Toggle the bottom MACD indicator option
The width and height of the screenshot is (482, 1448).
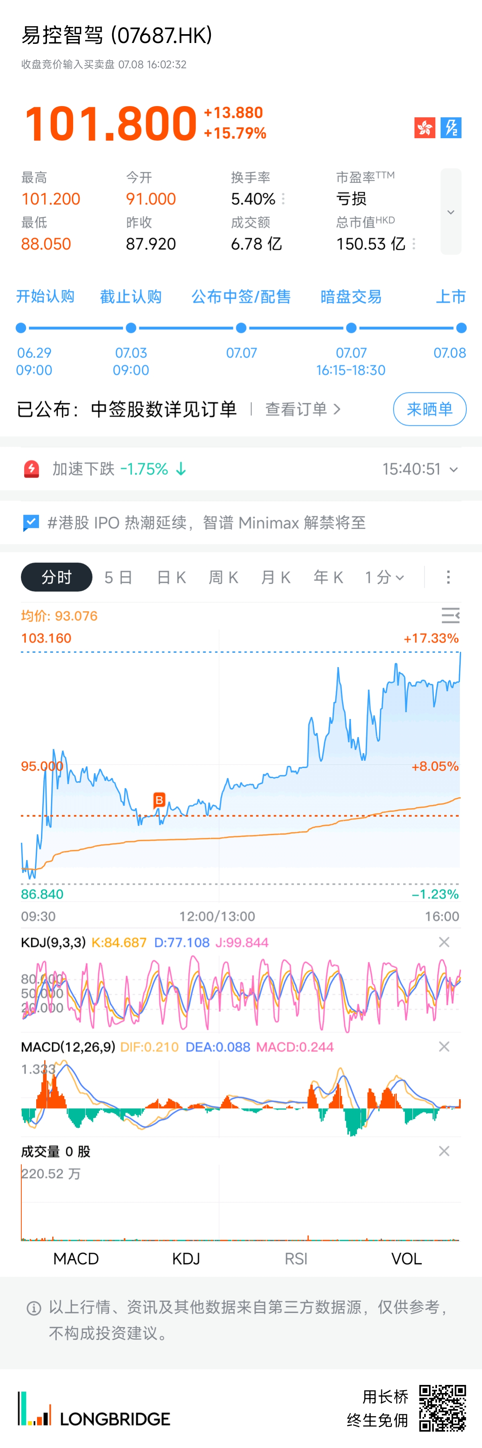pos(76,1258)
